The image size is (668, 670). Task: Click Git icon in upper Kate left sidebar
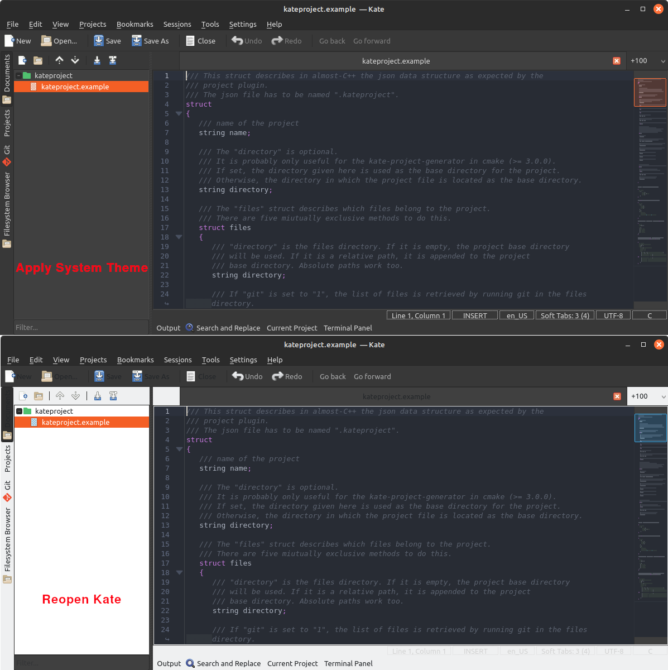point(7,162)
